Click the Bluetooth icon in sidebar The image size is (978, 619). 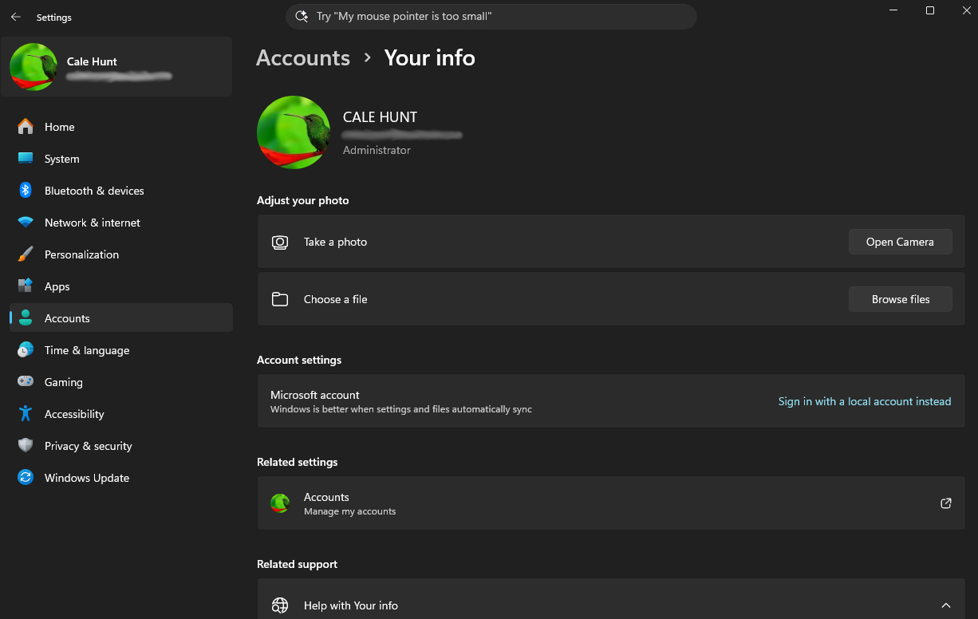pyautogui.click(x=26, y=191)
